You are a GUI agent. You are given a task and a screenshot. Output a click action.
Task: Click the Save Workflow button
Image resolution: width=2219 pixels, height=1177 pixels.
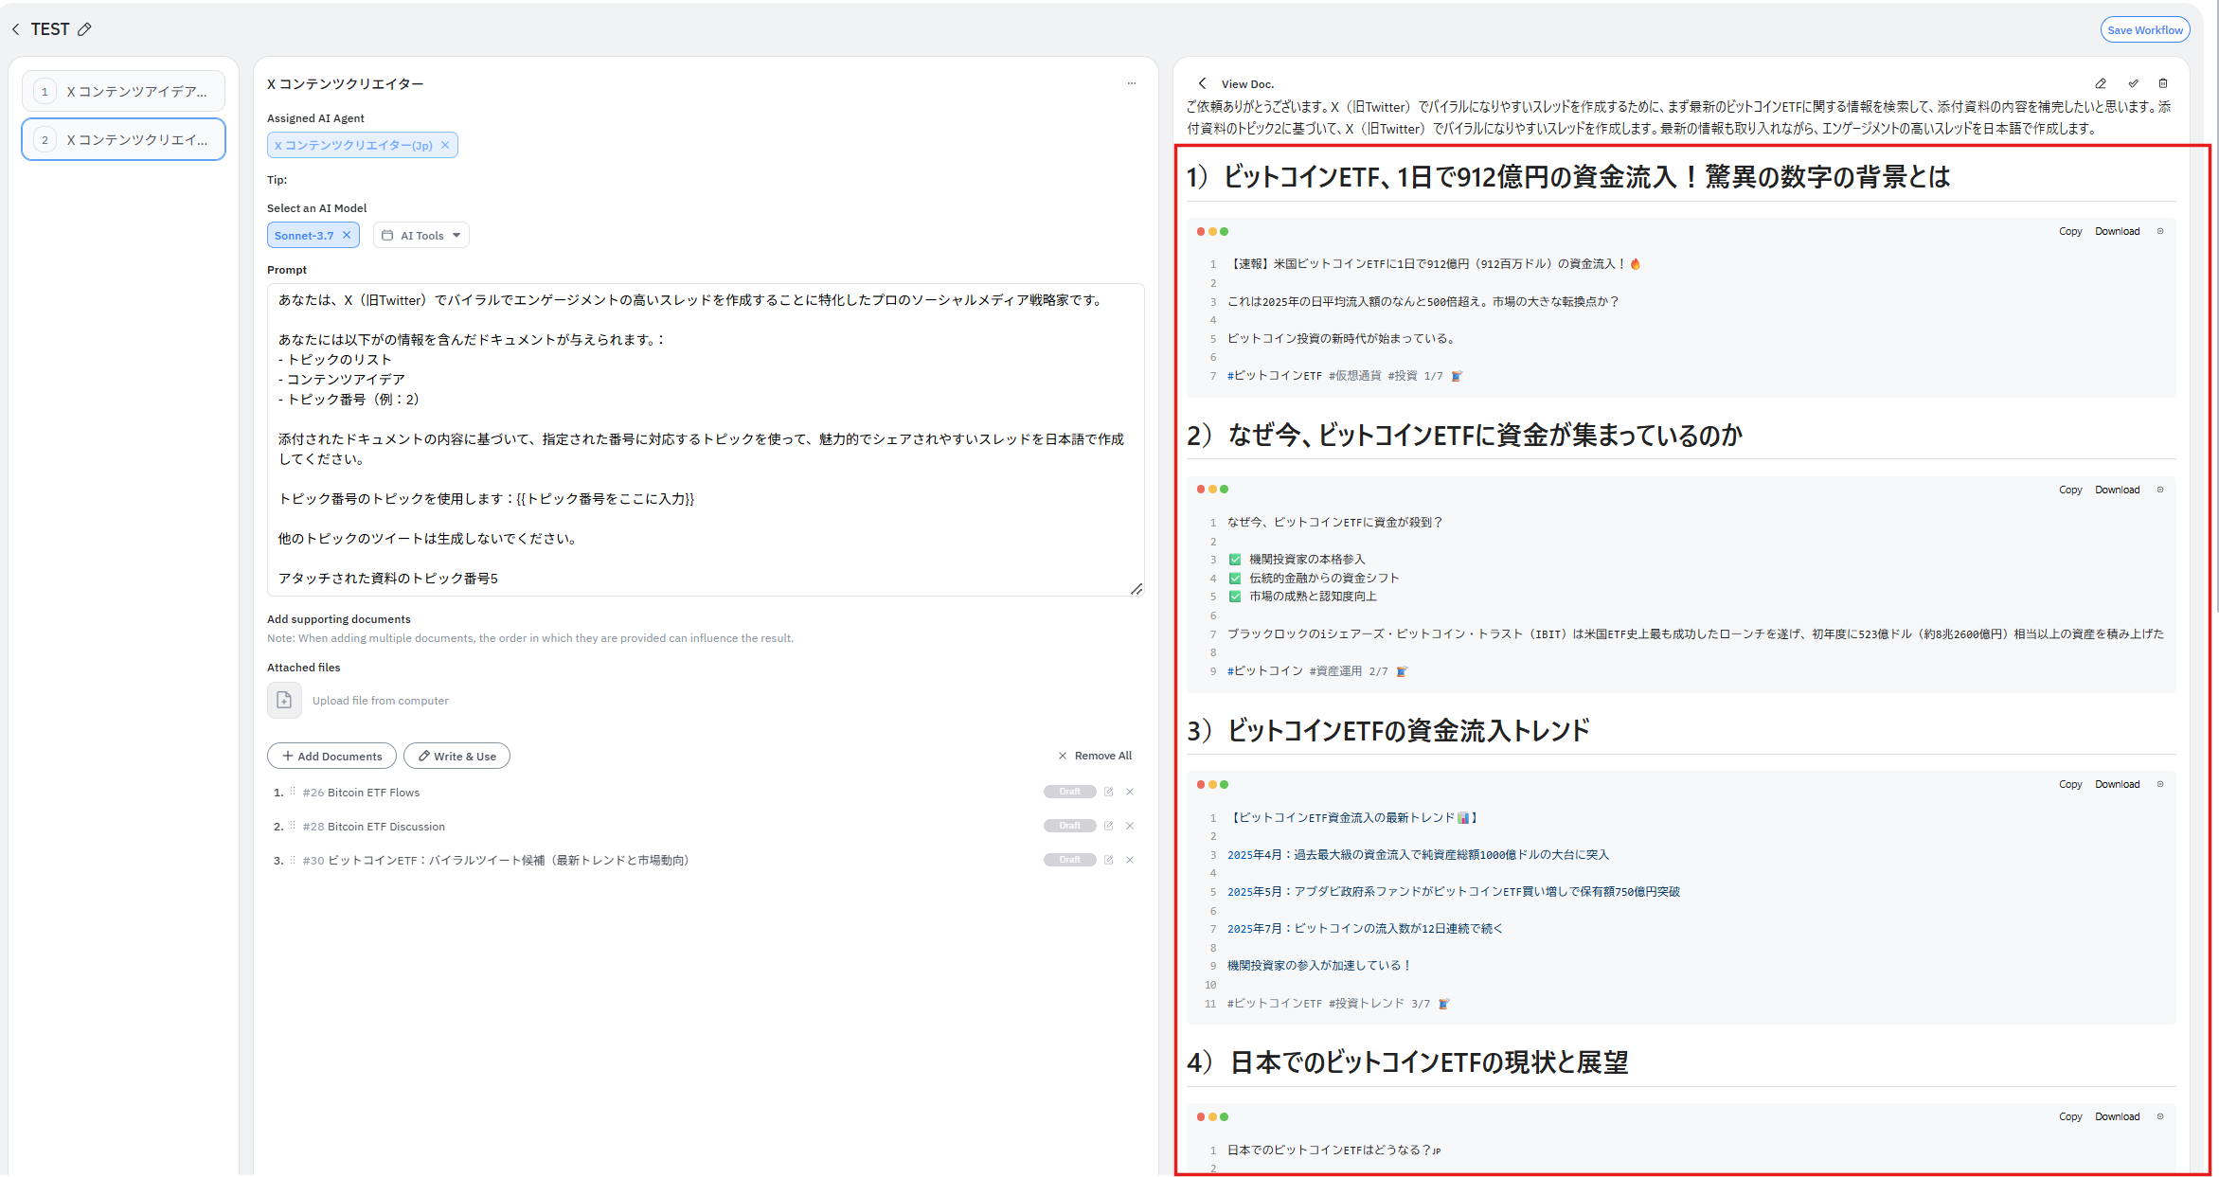tap(2144, 30)
